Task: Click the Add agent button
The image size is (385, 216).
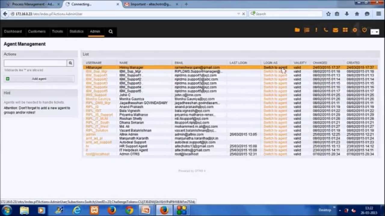Action: pos(39,79)
